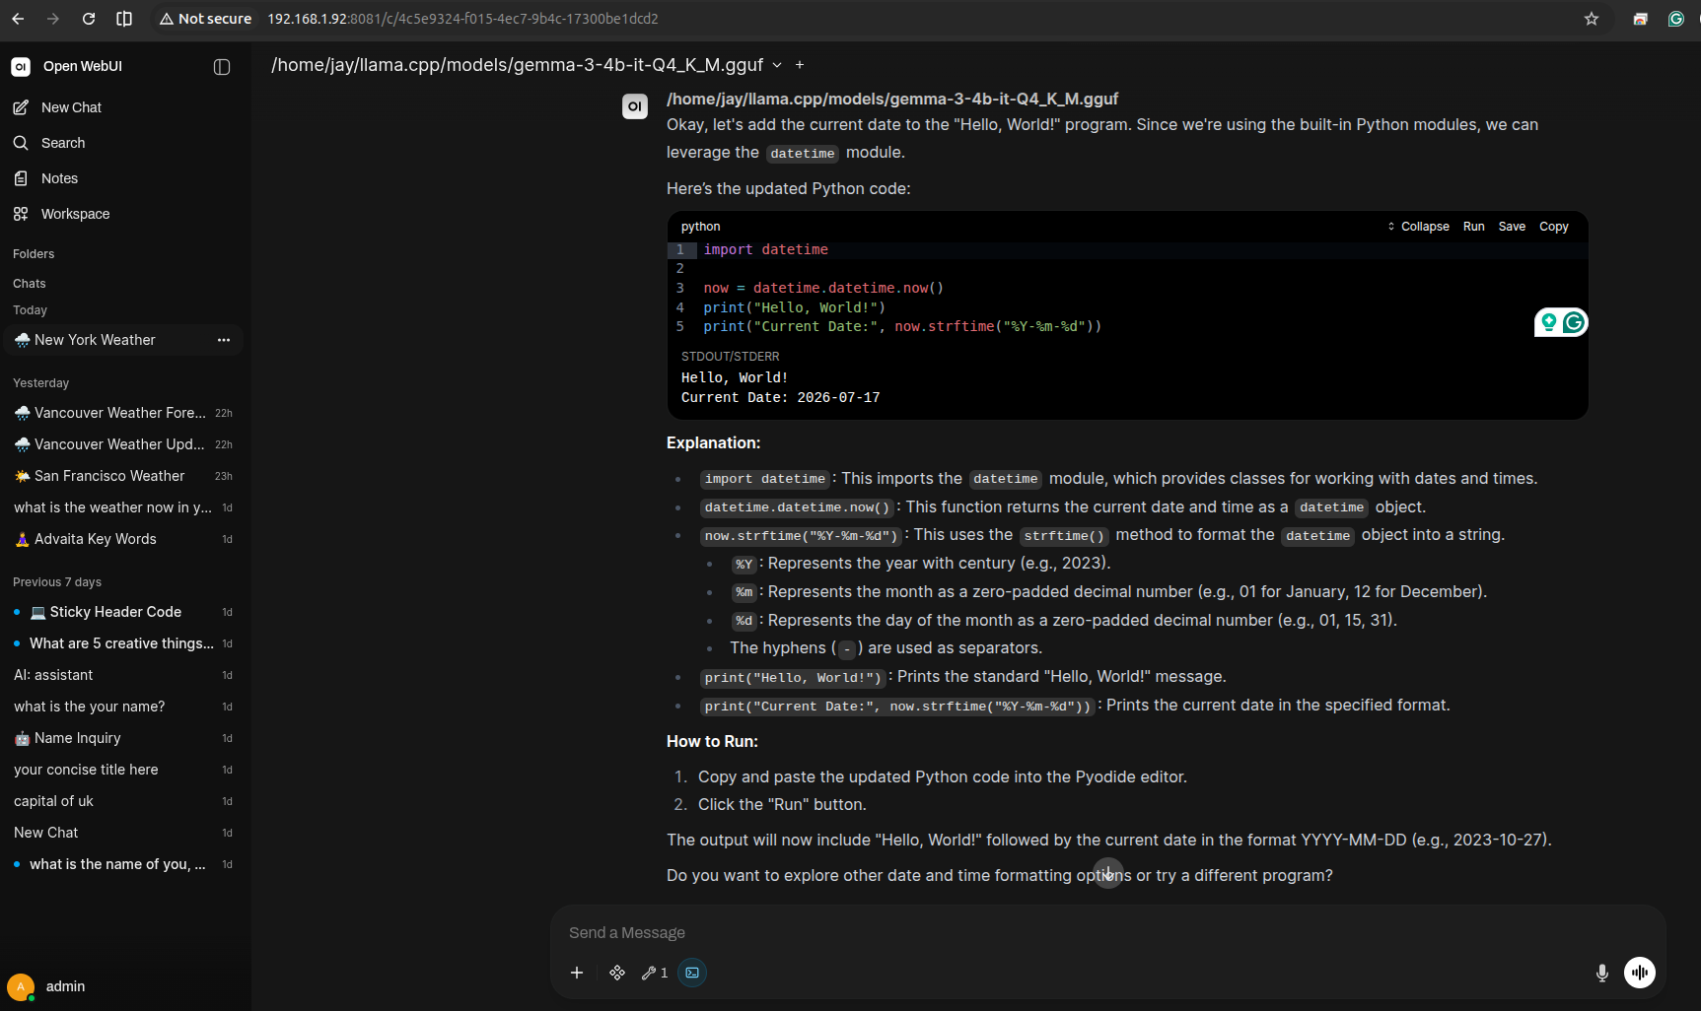The width and height of the screenshot is (1701, 1011).
Task: Click the OI model avatar on the response
Action: (635, 106)
